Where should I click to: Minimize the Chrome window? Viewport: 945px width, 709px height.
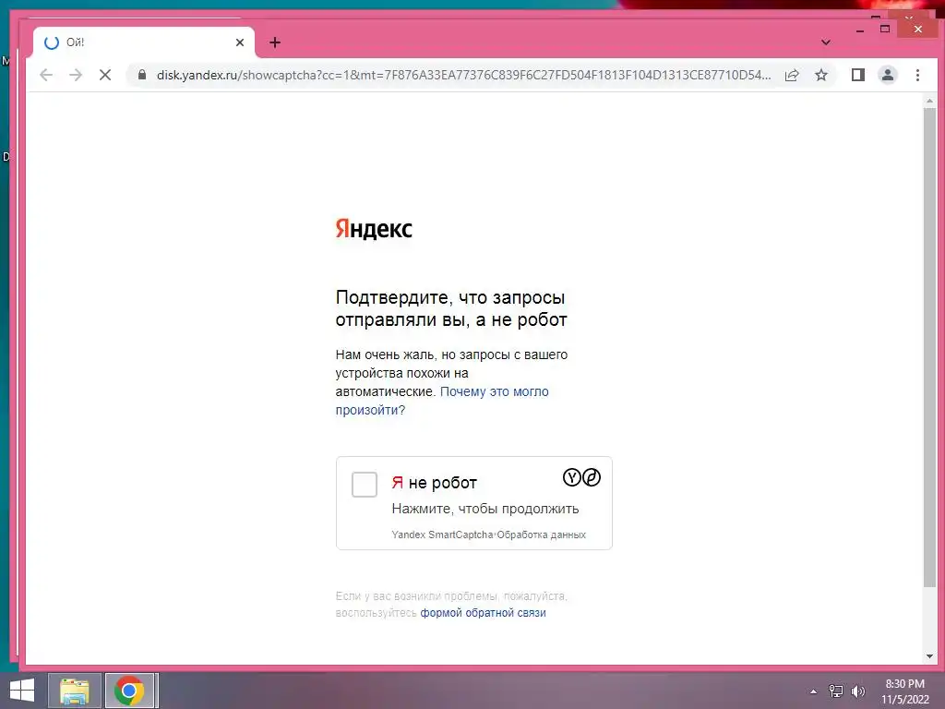(860, 29)
